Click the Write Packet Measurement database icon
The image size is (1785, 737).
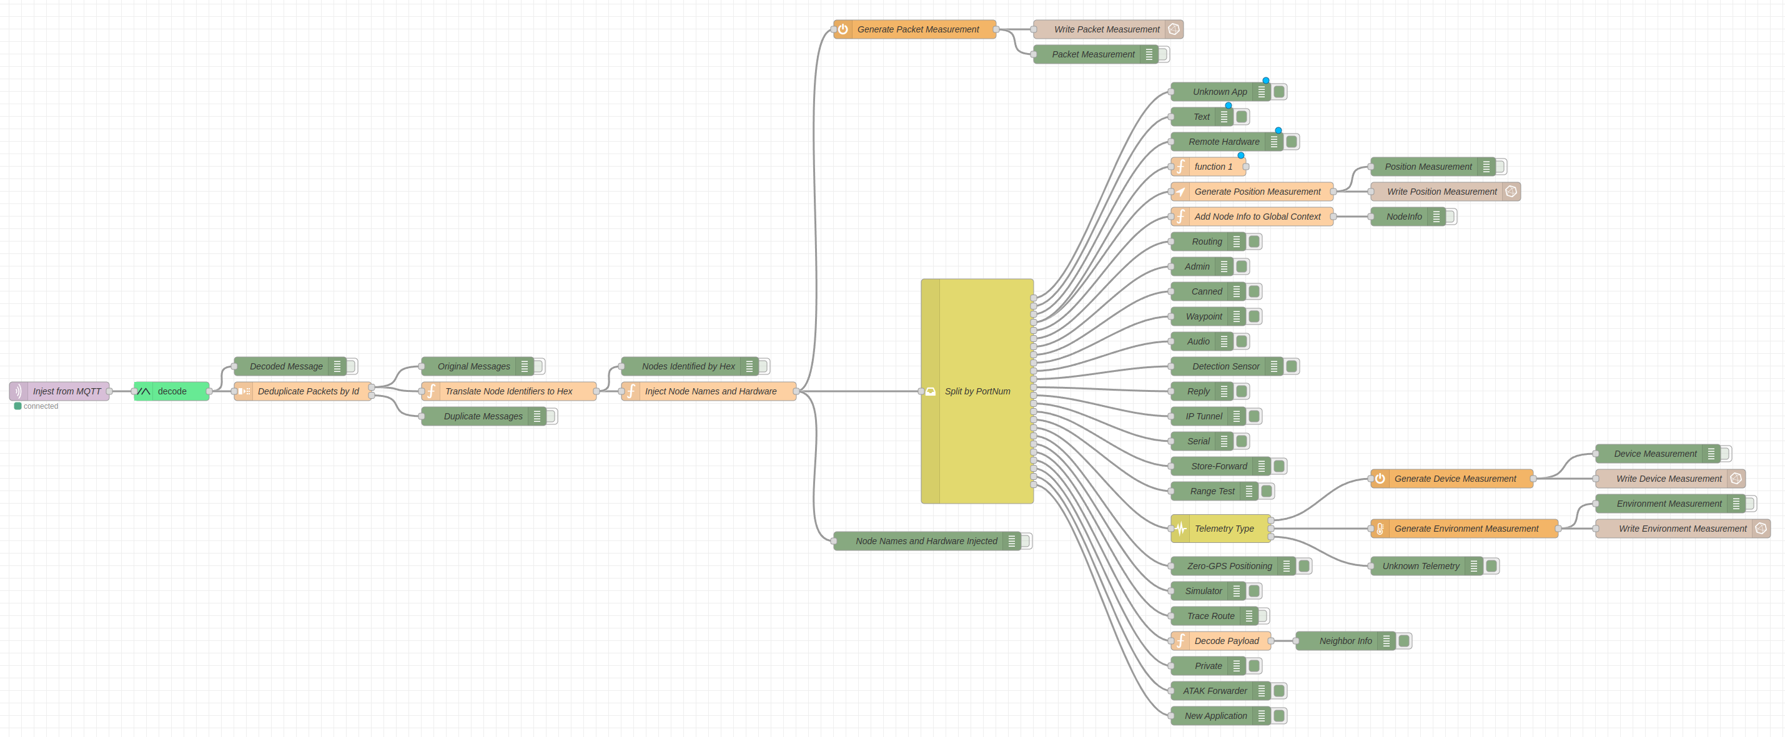point(1174,29)
